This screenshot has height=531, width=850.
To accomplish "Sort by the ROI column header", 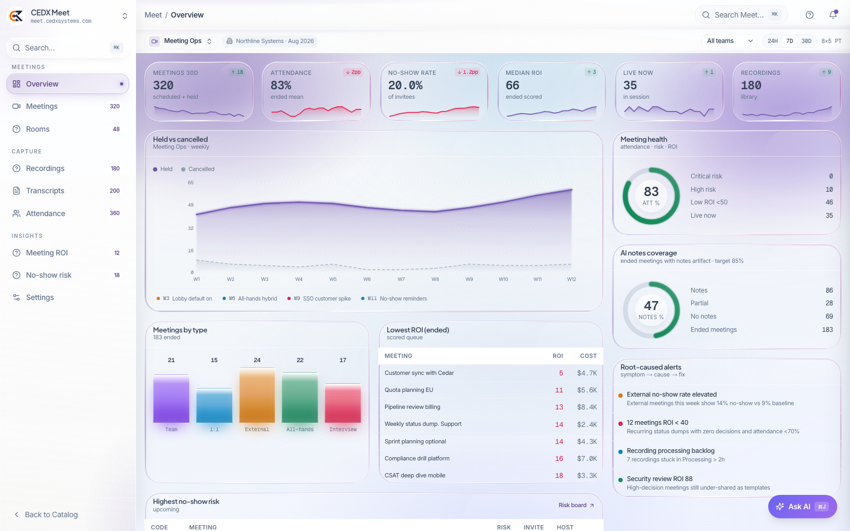I will point(558,356).
